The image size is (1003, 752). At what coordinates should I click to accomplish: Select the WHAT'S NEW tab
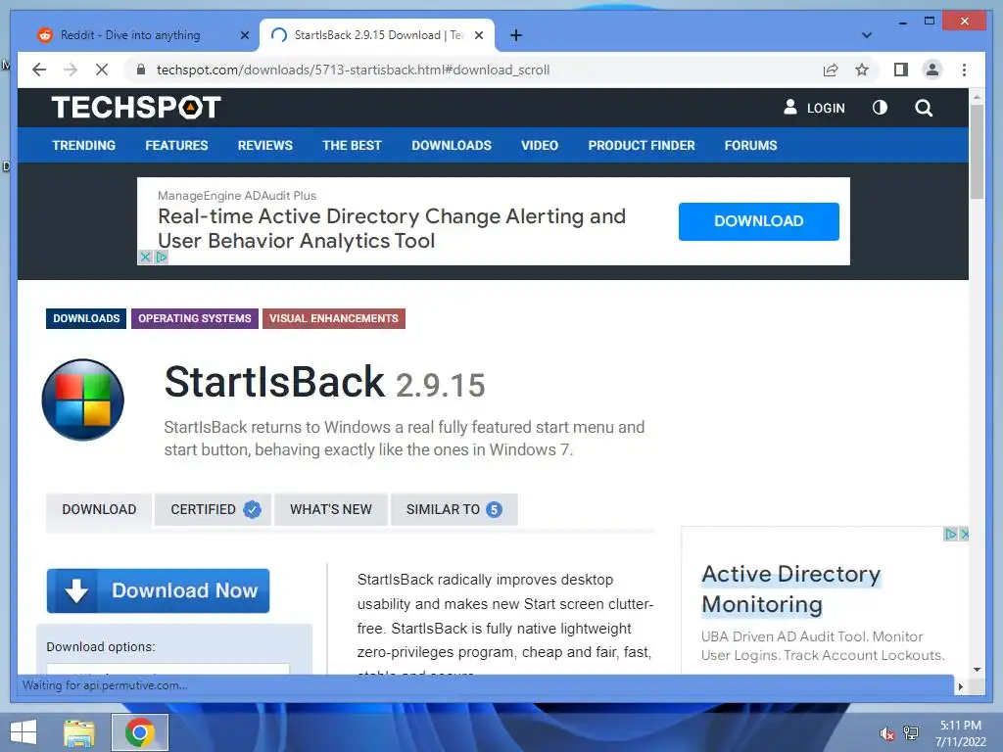point(331,509)
